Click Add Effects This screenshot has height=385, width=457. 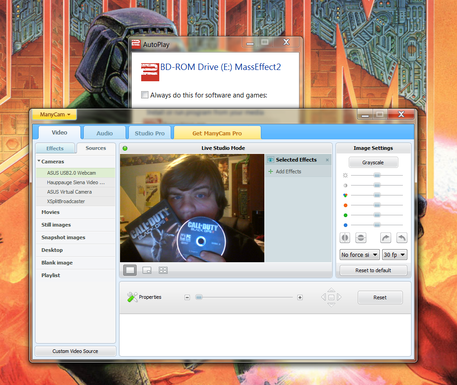click(x=289, y=172)
